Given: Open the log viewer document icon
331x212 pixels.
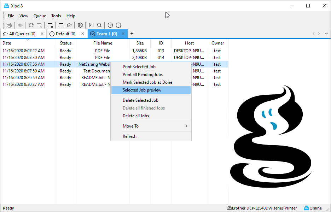Looking at the screenshot, I should pyautogui.click(x=91, y=25).
